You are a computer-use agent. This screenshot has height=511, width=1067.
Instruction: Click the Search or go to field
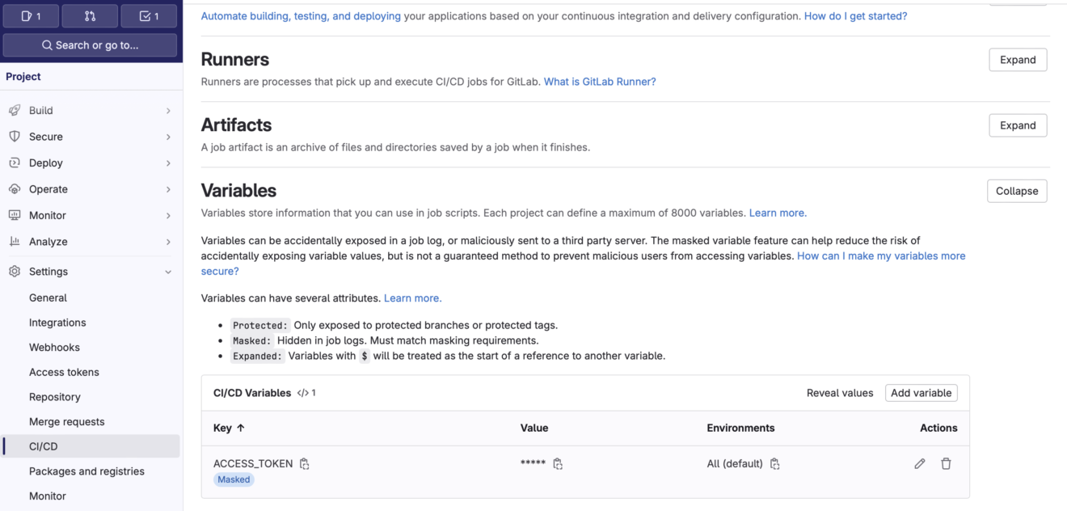90,45
